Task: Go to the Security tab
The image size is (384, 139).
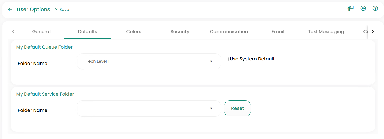Action: tap(180, 32)
